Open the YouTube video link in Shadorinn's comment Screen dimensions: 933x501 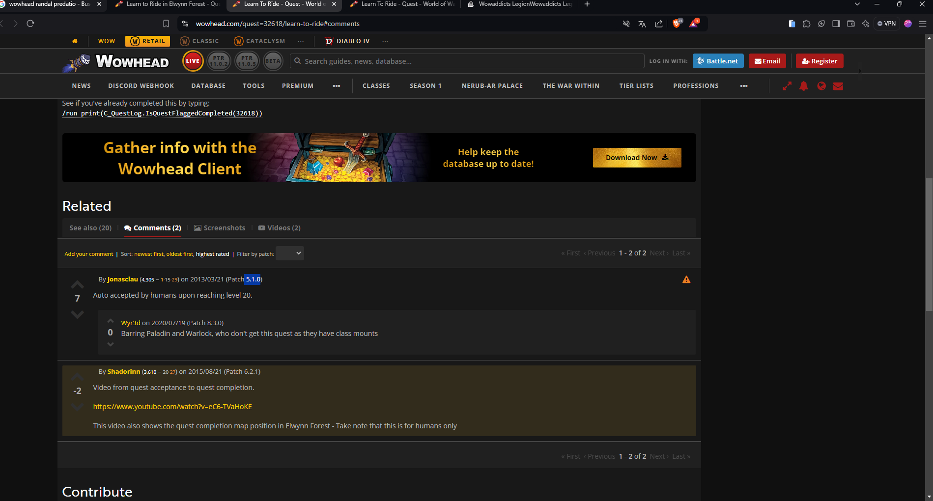tap(172, 407)
